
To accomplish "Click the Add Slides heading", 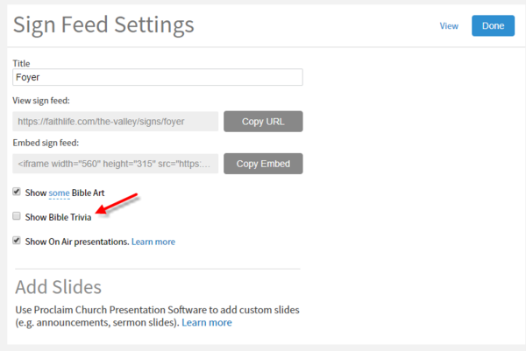I will coord(59,287).
